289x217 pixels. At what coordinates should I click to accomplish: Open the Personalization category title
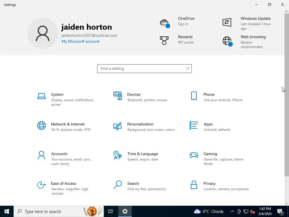pyautogui.click(x=140, y=124)
